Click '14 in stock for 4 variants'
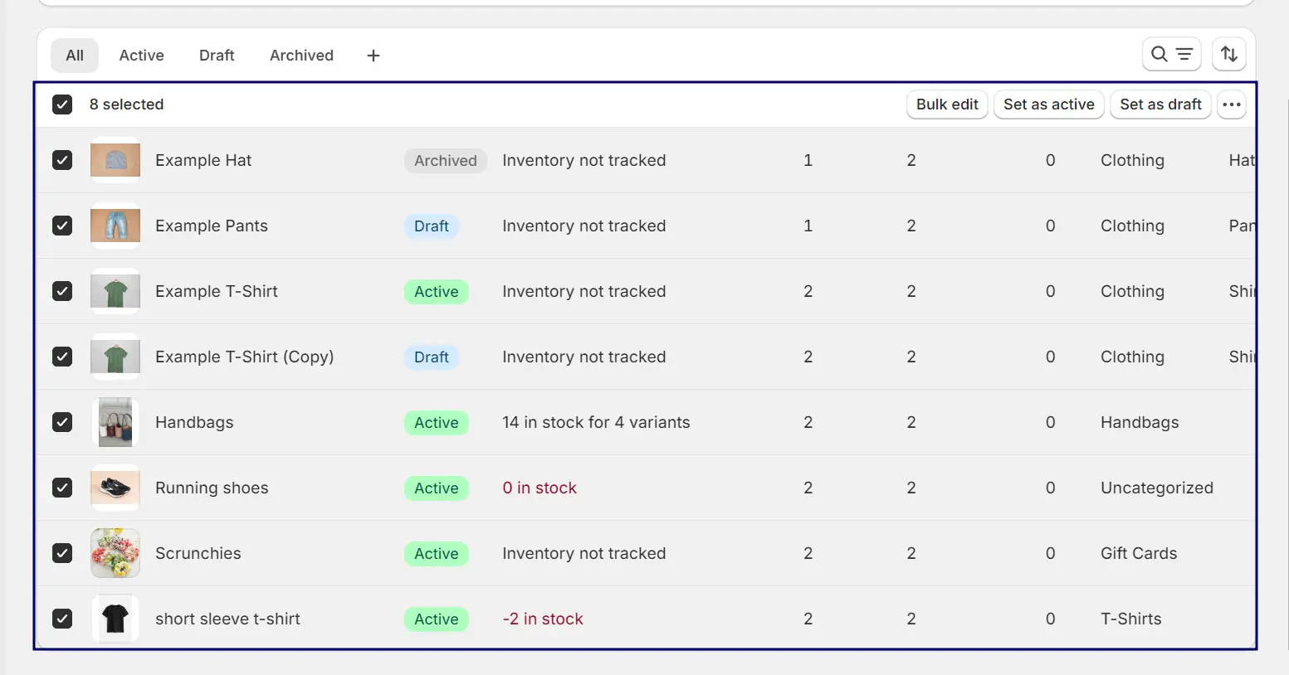 point(596,422)
